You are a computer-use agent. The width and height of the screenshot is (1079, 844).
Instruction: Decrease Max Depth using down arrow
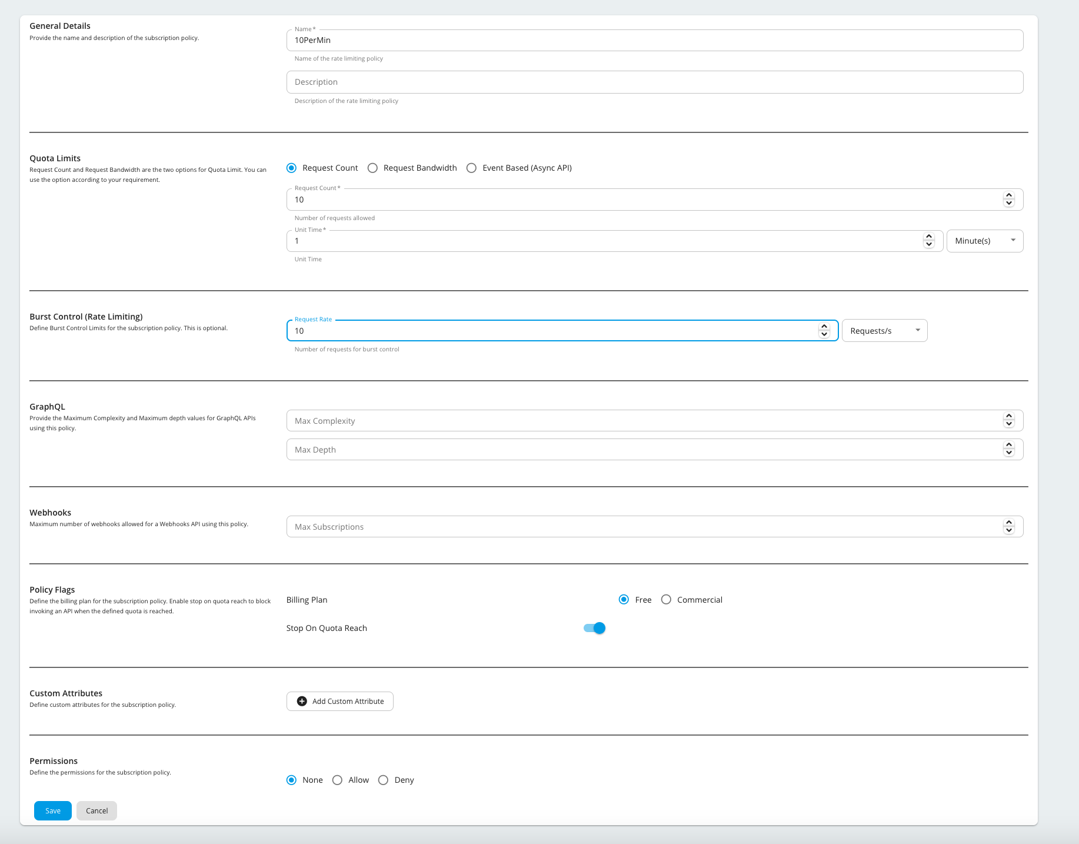1009,453
